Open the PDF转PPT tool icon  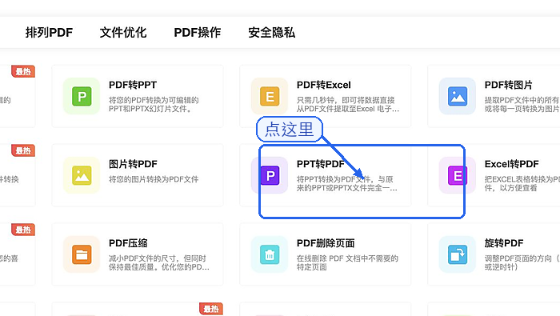tap(82, 96)
